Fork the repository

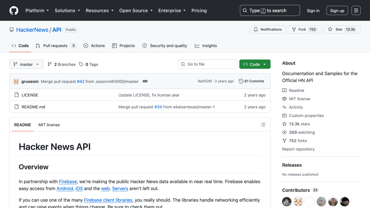pyautogui.click(x=304, y=30)
